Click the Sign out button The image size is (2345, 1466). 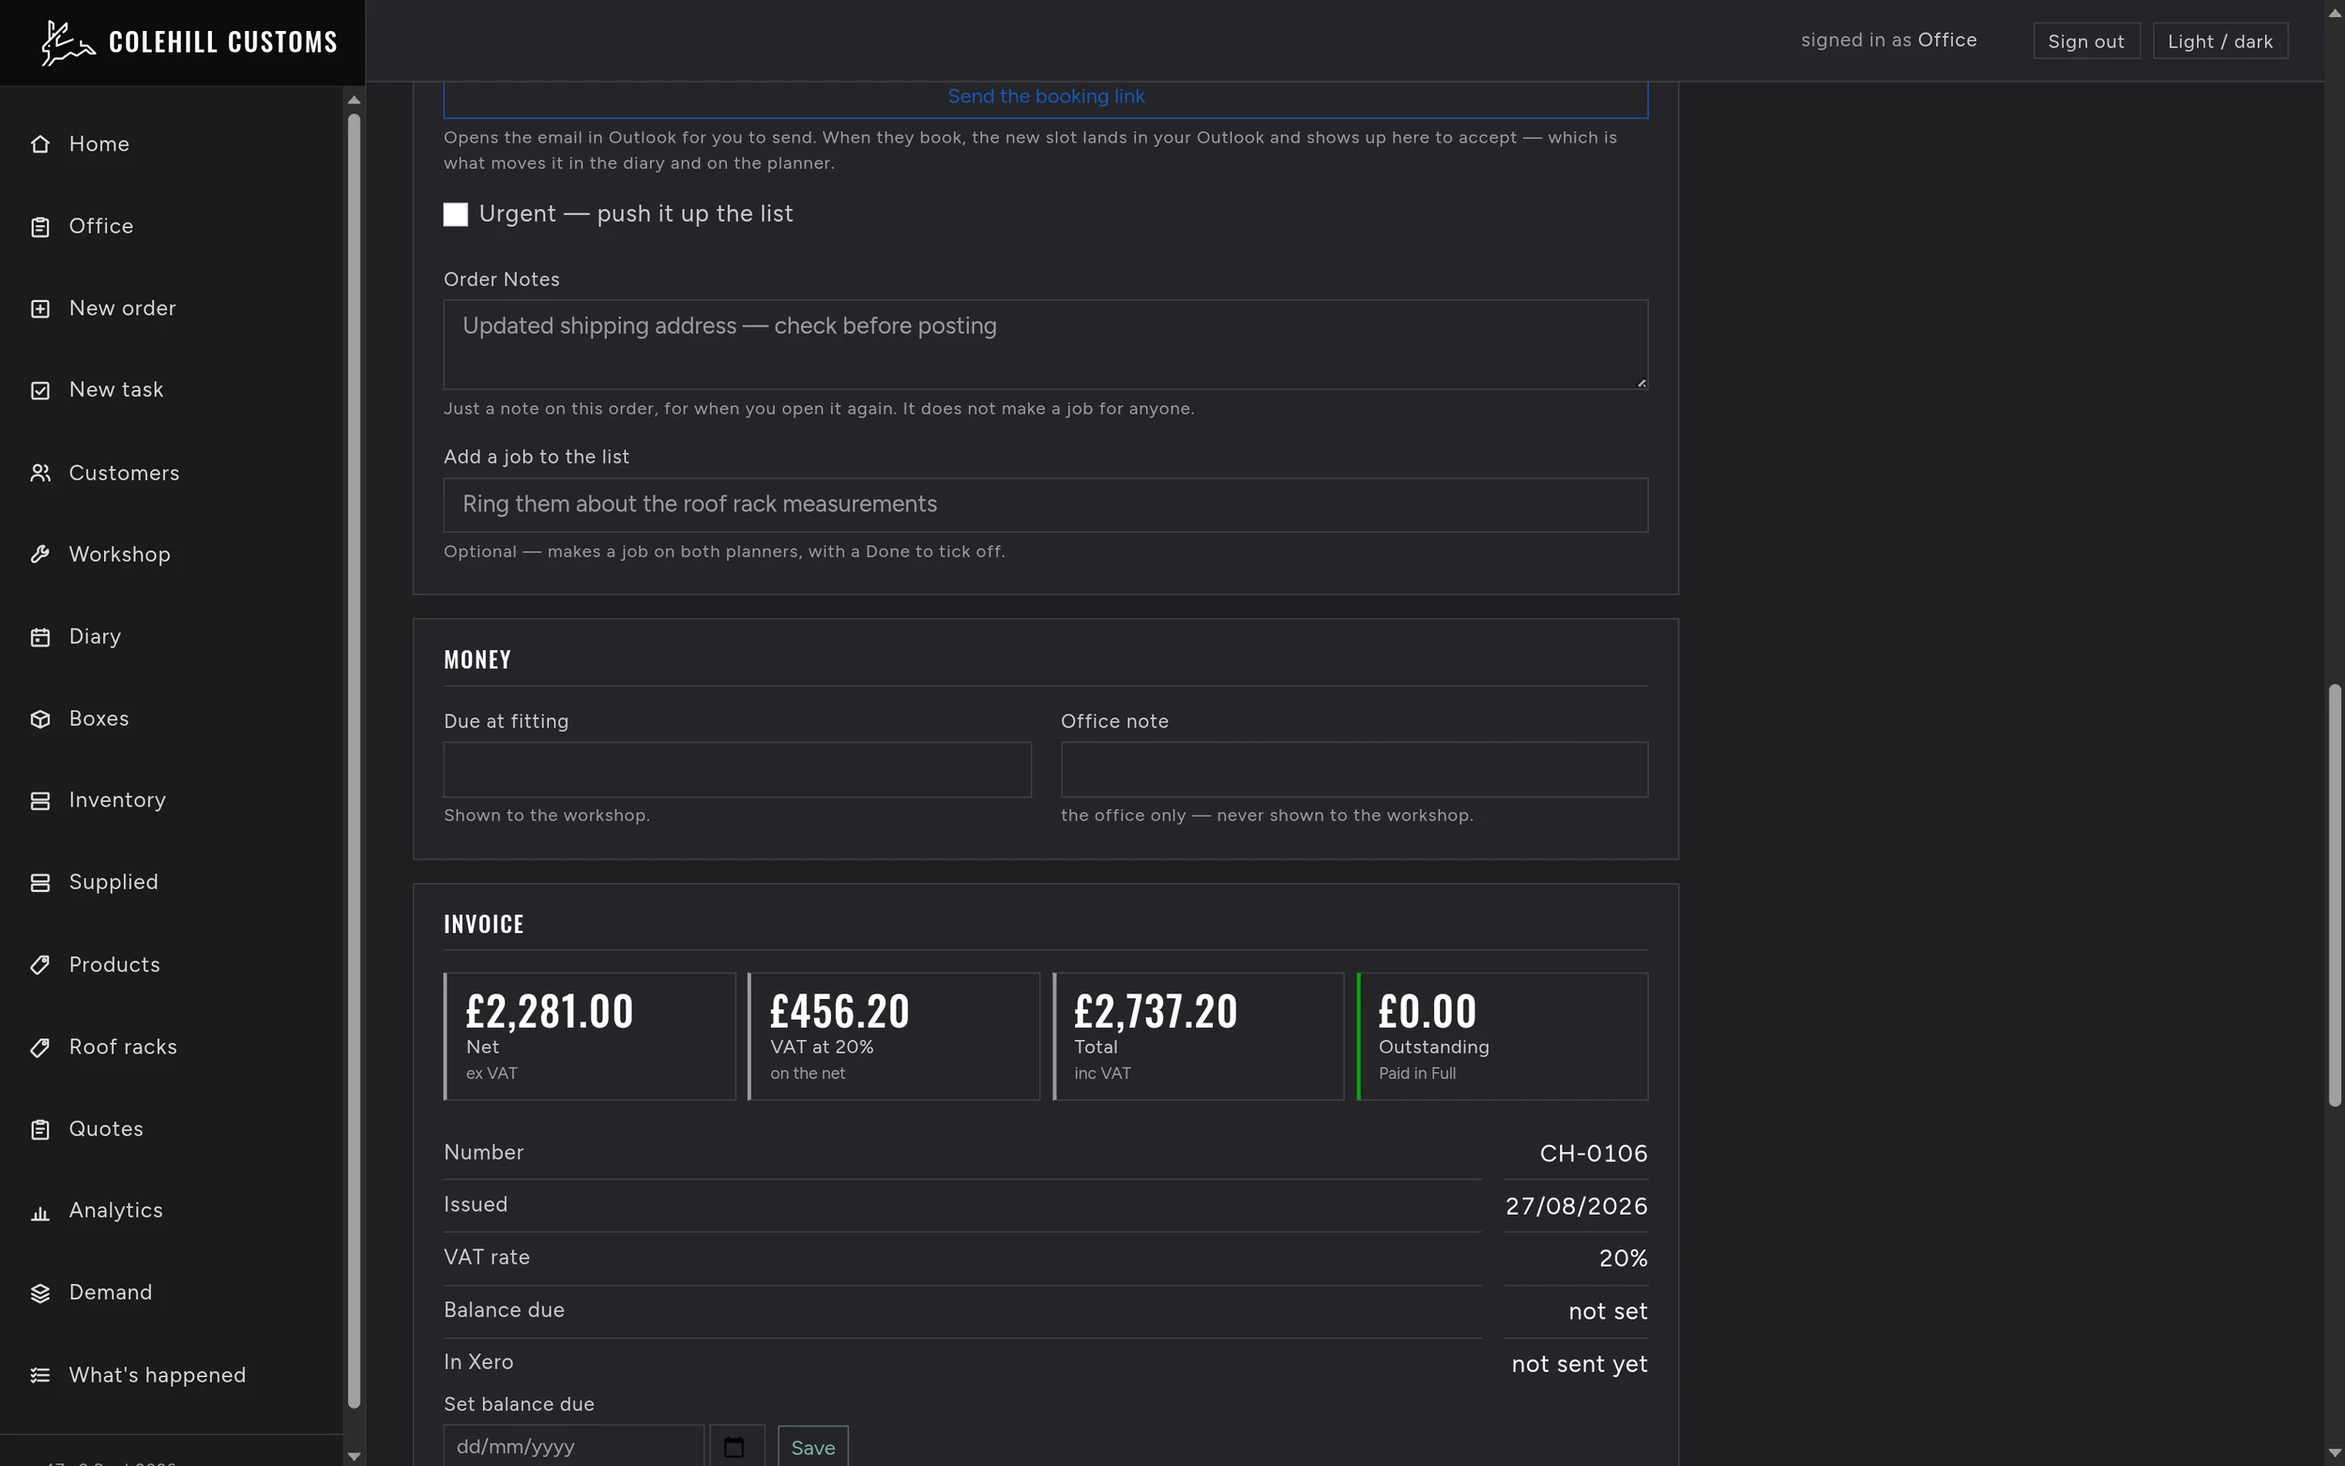click(2086, 40)
